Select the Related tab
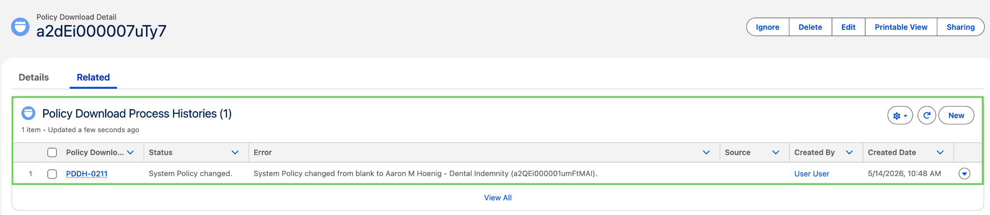The image size is (990, 215). point(93,77)
